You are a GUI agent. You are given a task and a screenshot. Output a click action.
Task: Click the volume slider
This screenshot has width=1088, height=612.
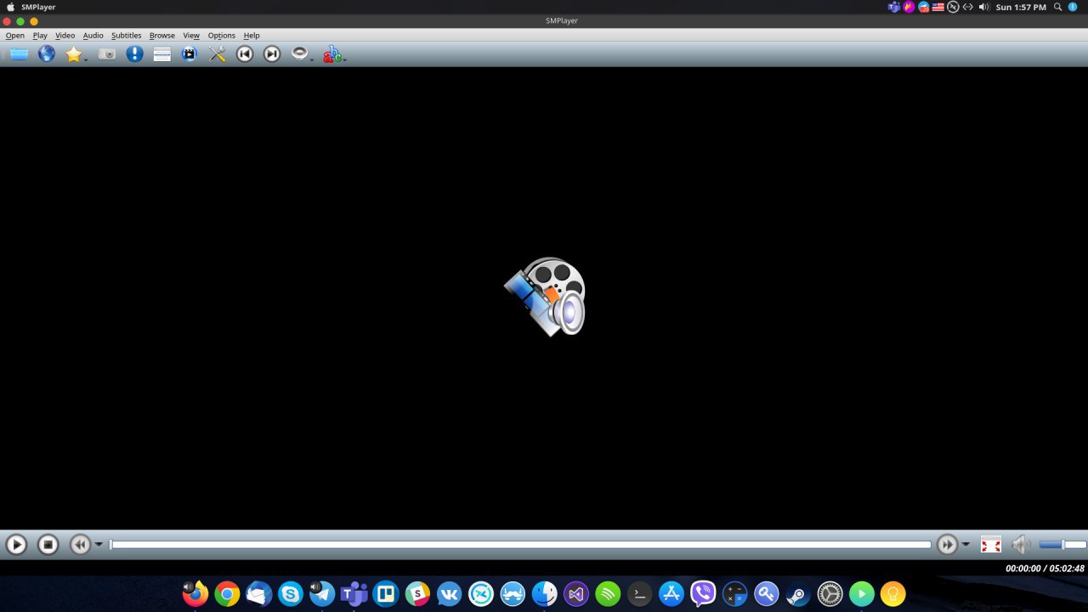click(x=1062, y=545)
